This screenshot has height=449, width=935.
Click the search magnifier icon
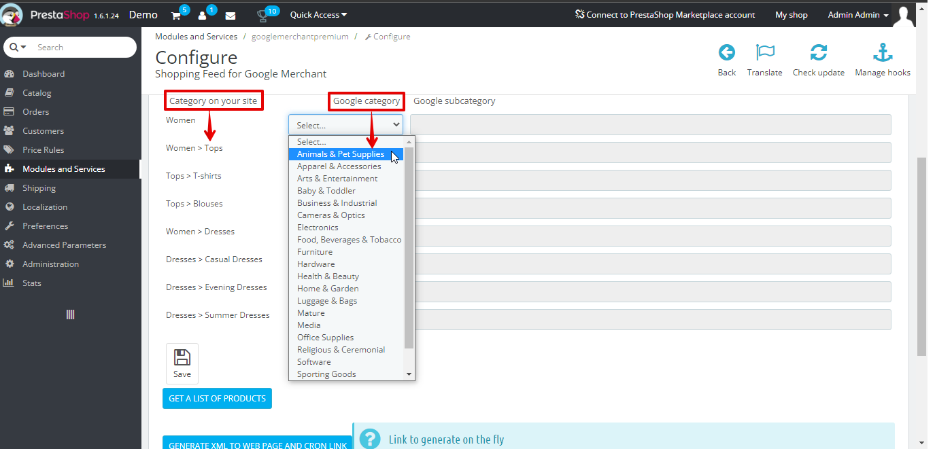point(14,47)
